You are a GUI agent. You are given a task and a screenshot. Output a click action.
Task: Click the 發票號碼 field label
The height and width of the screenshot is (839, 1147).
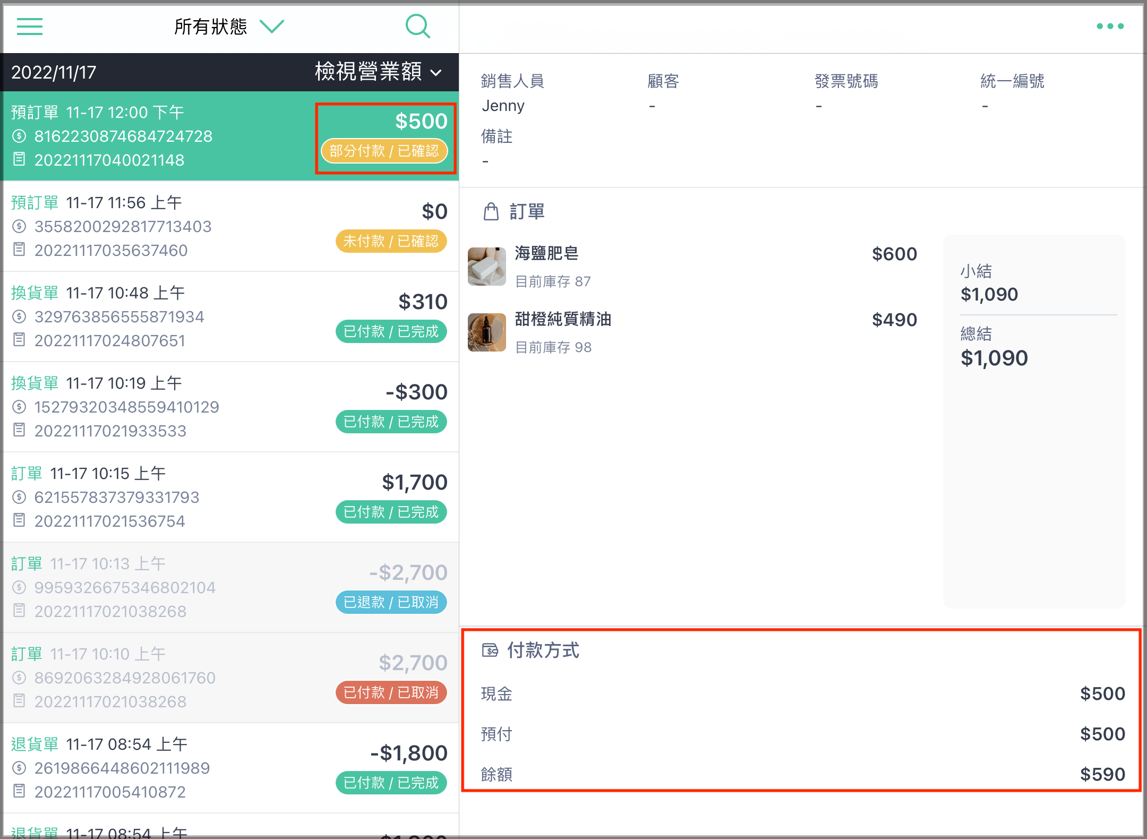pos(846,81)
